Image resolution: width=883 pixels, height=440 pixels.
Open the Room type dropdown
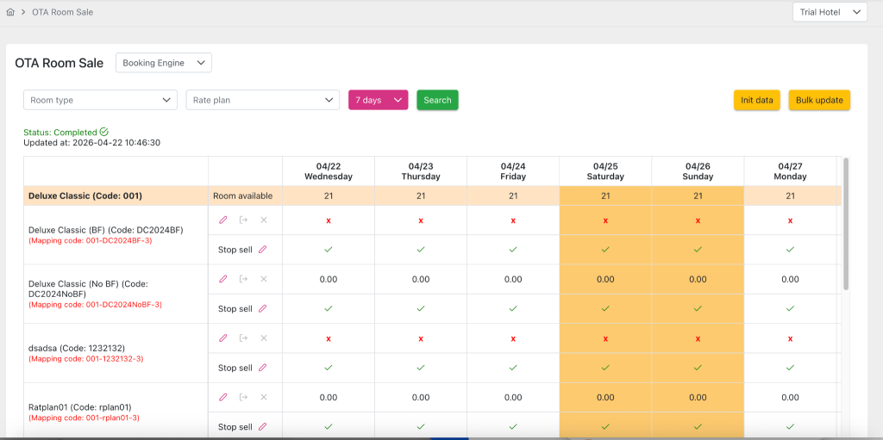(100, 100)
